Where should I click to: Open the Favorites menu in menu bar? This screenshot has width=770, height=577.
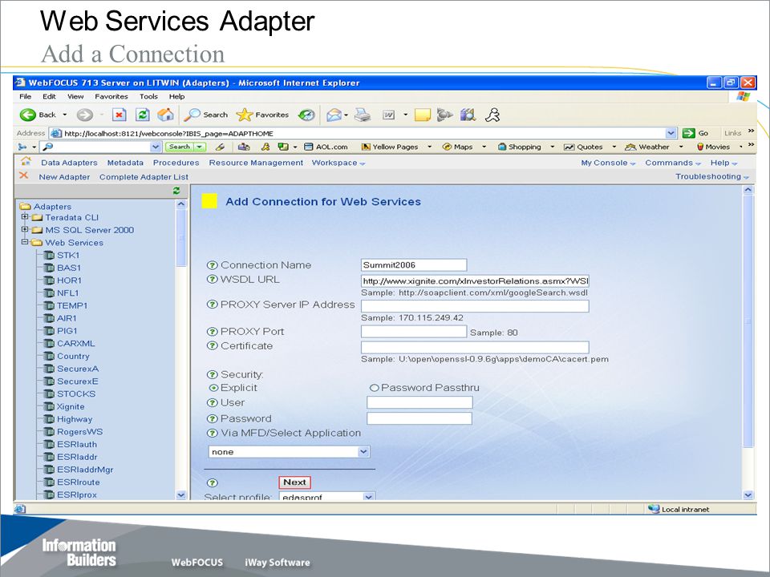pyautogui.click(x=111, y=97)
